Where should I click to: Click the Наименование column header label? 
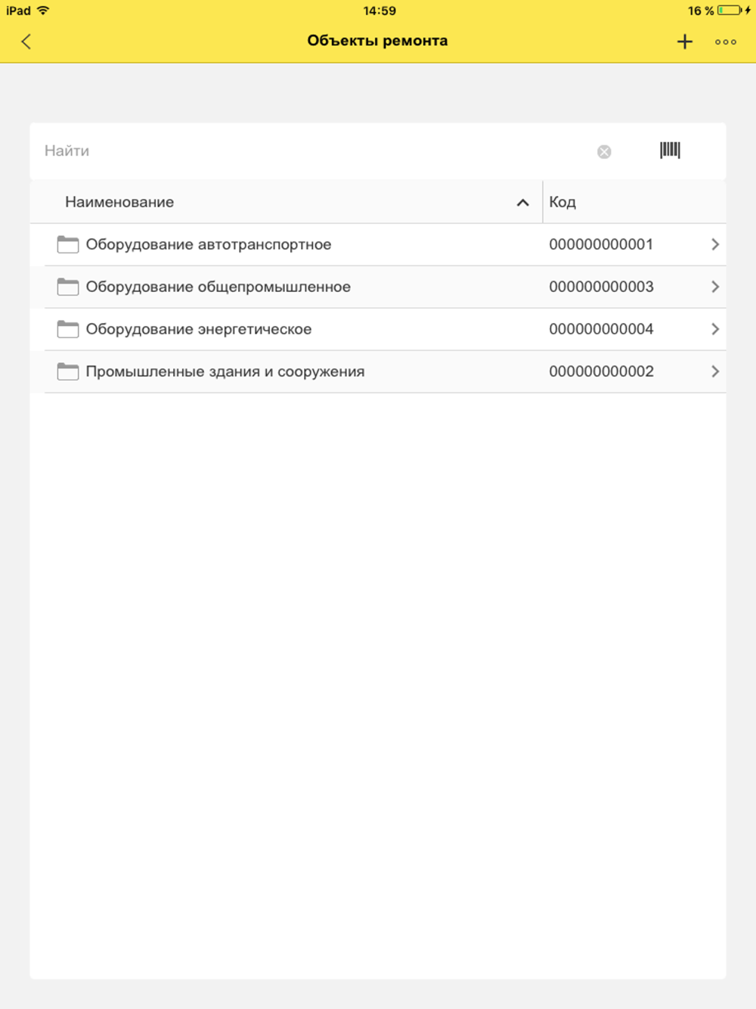119,202
